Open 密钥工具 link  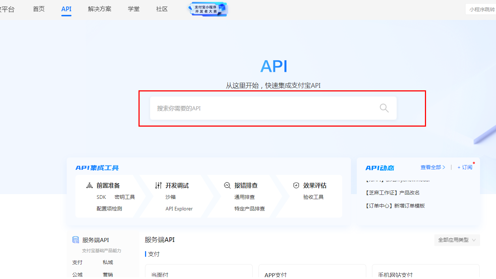point(125,197)
